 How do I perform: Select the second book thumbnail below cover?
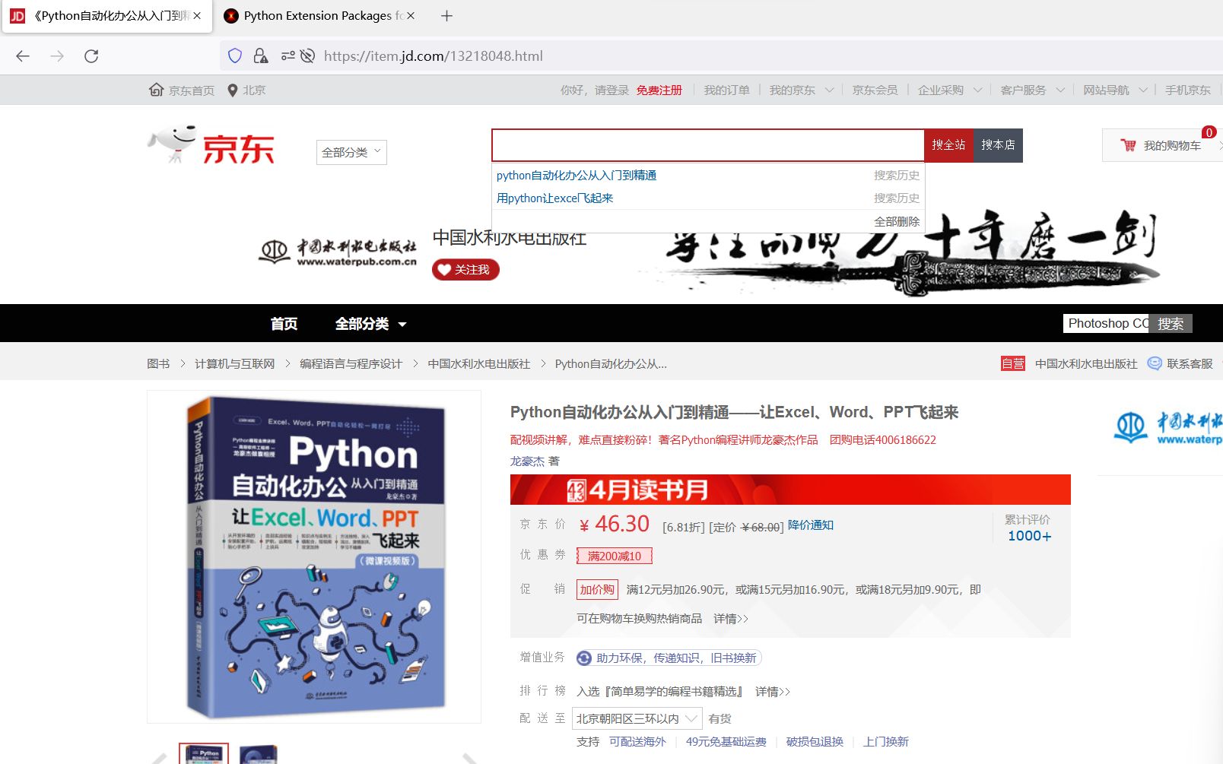coord(258,753)
